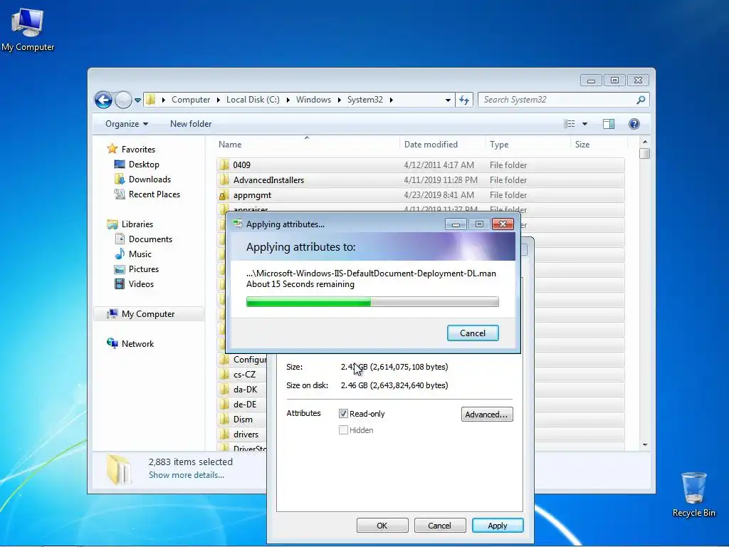Image resolution: width=729 pixels, height=547 pixels.
Task: Click the Network icon in navigation pane
Action: pyautogui.click(x=112, y=344)
